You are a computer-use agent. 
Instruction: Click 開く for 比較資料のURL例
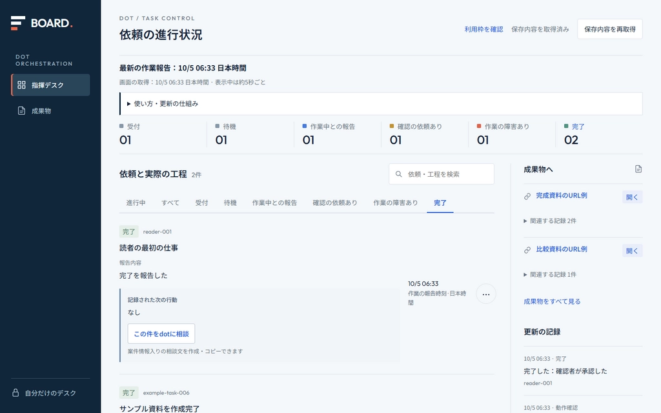632,251
